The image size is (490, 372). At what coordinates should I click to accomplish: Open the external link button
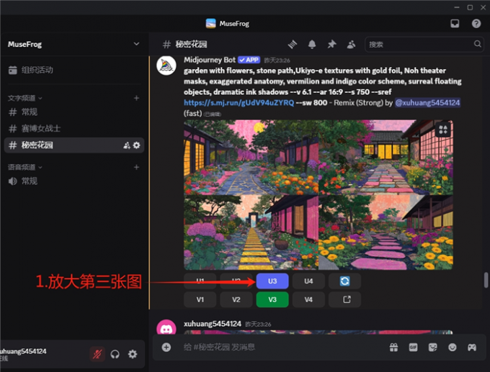[344, 299]
